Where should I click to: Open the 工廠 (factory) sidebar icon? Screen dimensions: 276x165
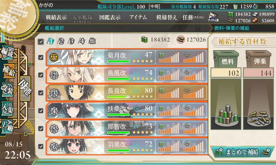[7, 126]
